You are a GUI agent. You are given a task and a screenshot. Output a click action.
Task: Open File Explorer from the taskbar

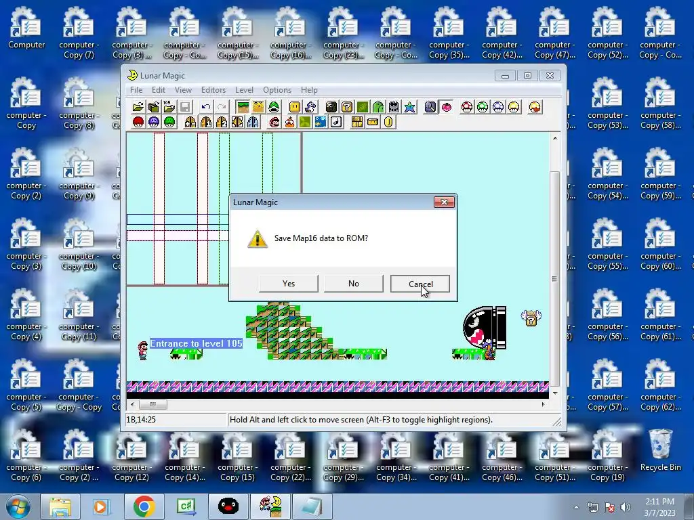click(x=60, y=506)
